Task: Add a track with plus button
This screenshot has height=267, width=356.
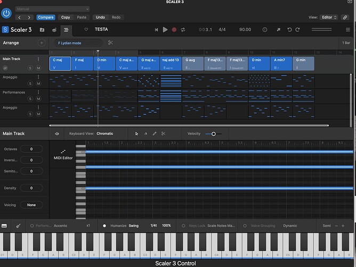Action: 42,43
